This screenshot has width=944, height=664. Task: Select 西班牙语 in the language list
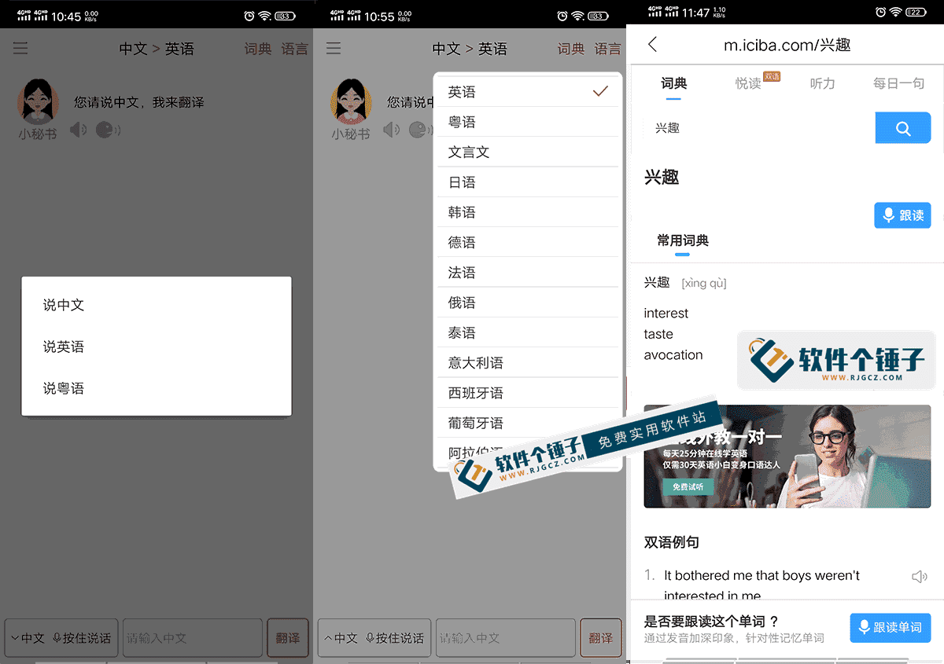pyautogui.click(x=528, y=393)
